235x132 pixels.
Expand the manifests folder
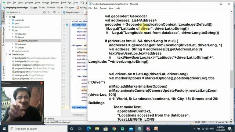(10, 20)
